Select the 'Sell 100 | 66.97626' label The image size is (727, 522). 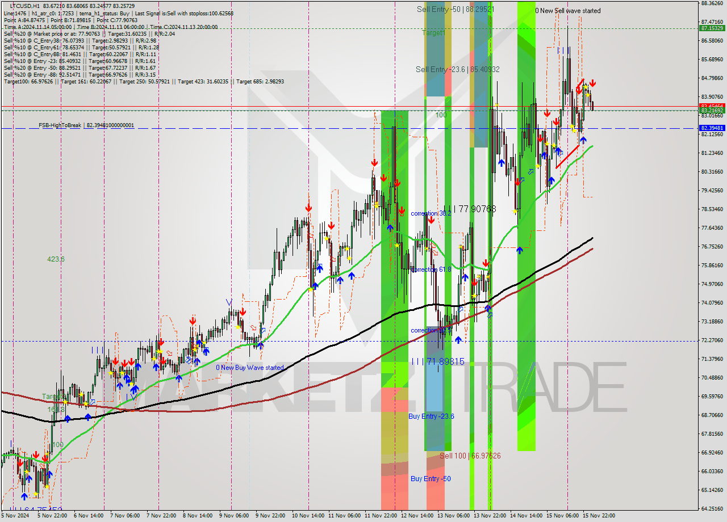point(470,456)
